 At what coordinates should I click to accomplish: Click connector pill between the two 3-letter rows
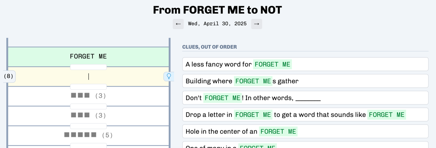(x=88, y=106)
